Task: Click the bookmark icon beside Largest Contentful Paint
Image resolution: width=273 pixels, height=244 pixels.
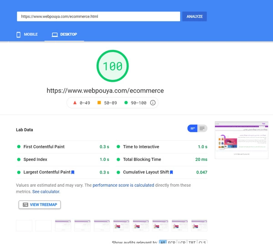Action: (x=73, y=172)
